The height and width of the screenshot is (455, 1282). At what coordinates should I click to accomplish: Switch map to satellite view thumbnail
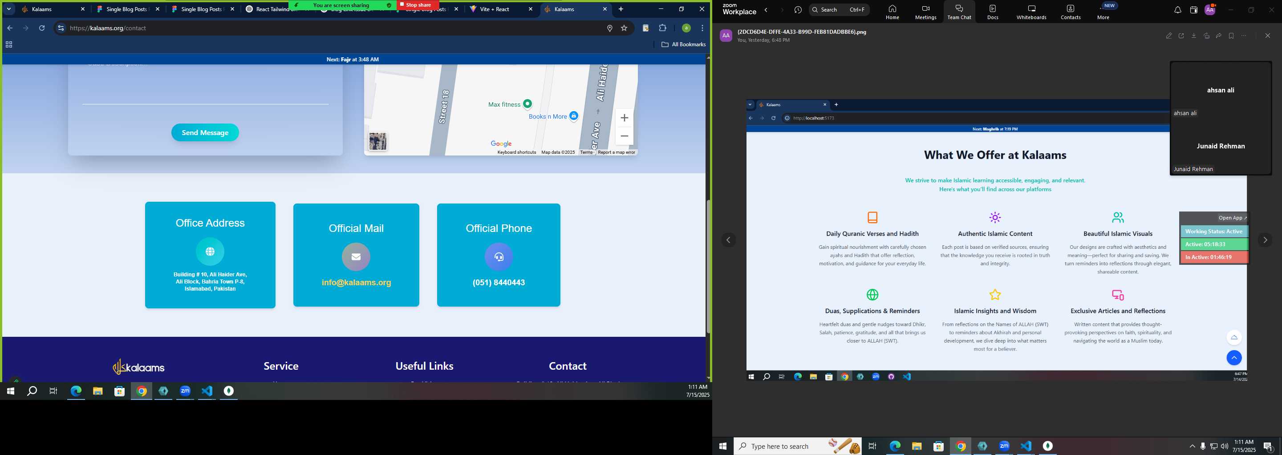pyautogui.click(x=378, y=142)
